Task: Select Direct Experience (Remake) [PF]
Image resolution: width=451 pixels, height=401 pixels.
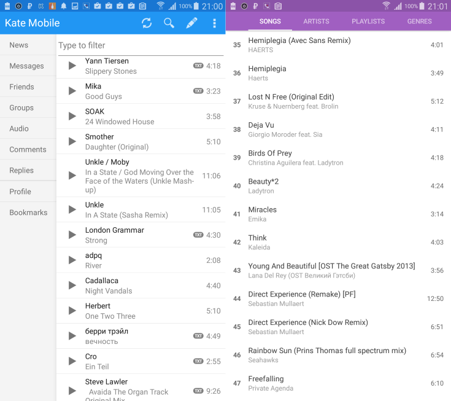Action: [x=338, y=299]
